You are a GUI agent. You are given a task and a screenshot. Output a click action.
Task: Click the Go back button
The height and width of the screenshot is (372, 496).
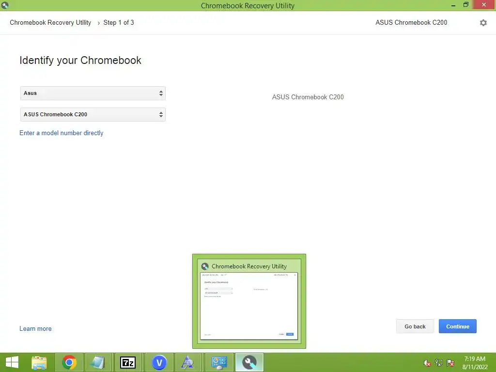tap(415, 326)
